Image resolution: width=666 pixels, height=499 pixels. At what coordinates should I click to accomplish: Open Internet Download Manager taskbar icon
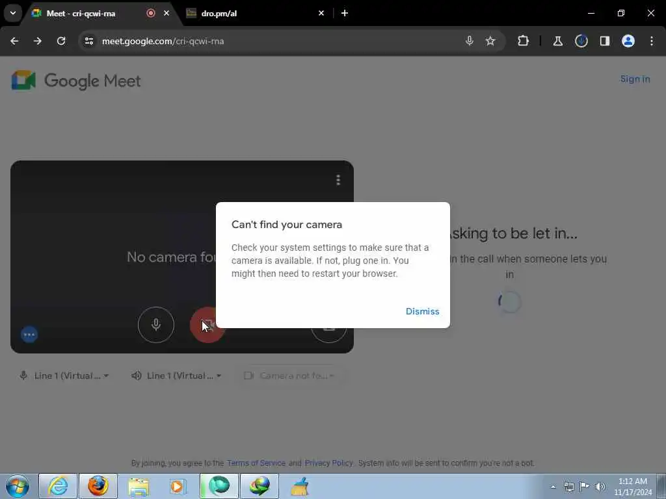tap(260, 486)
